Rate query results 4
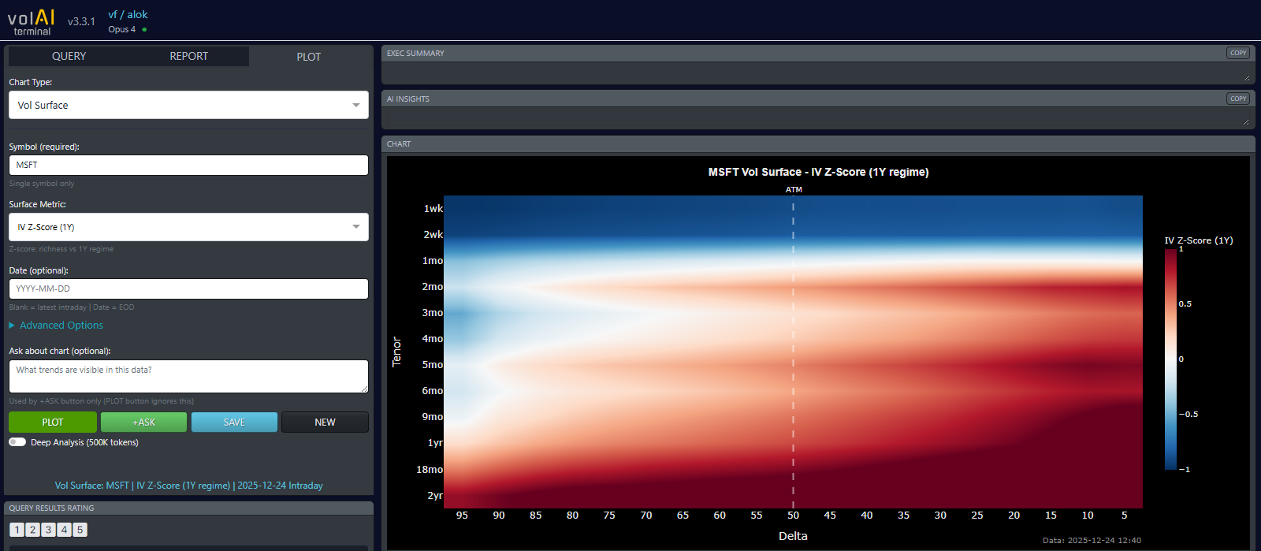Viewport: 1261px width, 551px height. coord(64,530)
